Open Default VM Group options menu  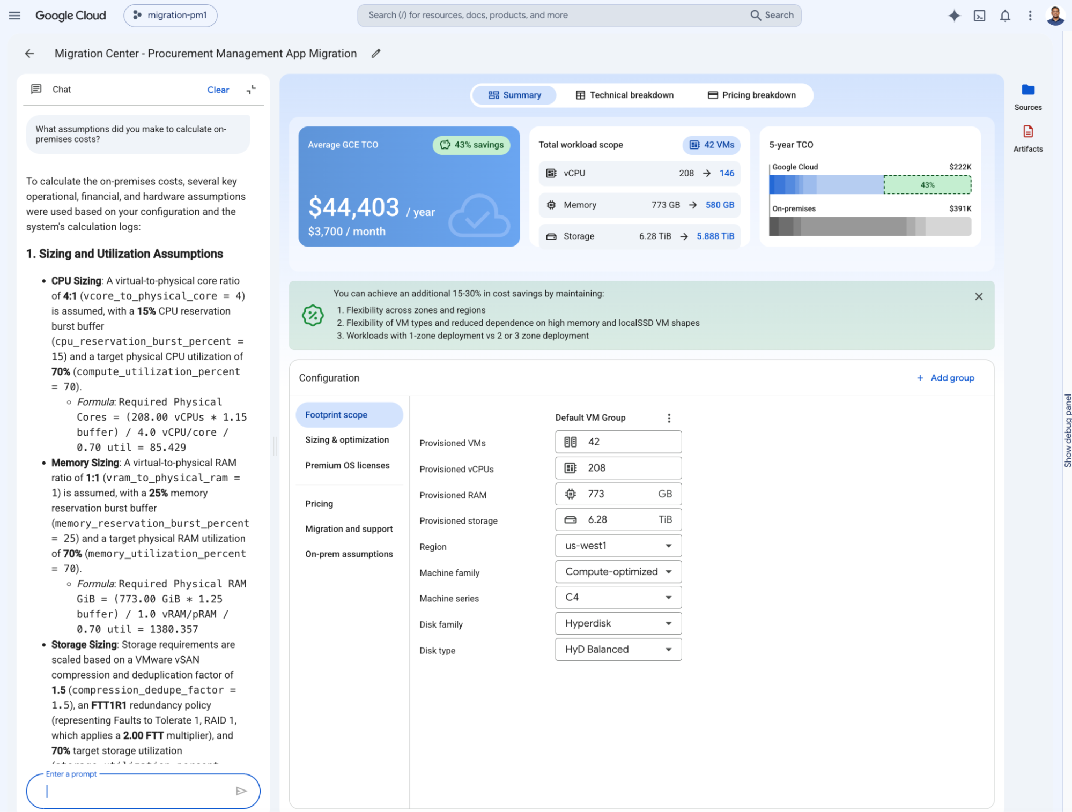pyautogui.click(x=669, y=418)
